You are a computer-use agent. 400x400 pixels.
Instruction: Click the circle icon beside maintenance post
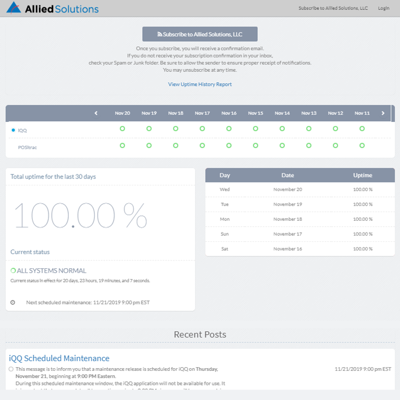point(11,369)
